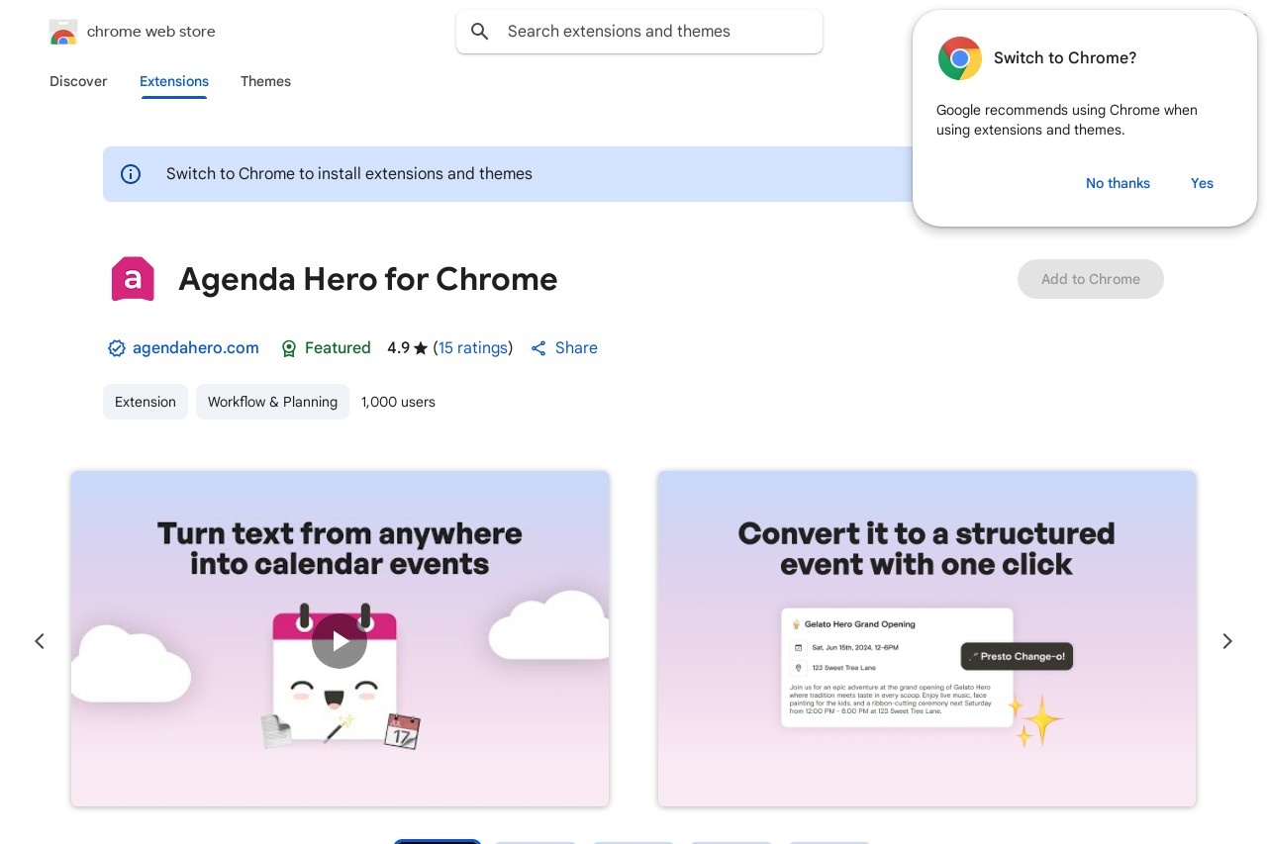Click the share icon next to Share
Image resolution: width=1267 pixels, height=844 pixels.
pos(538,348)
